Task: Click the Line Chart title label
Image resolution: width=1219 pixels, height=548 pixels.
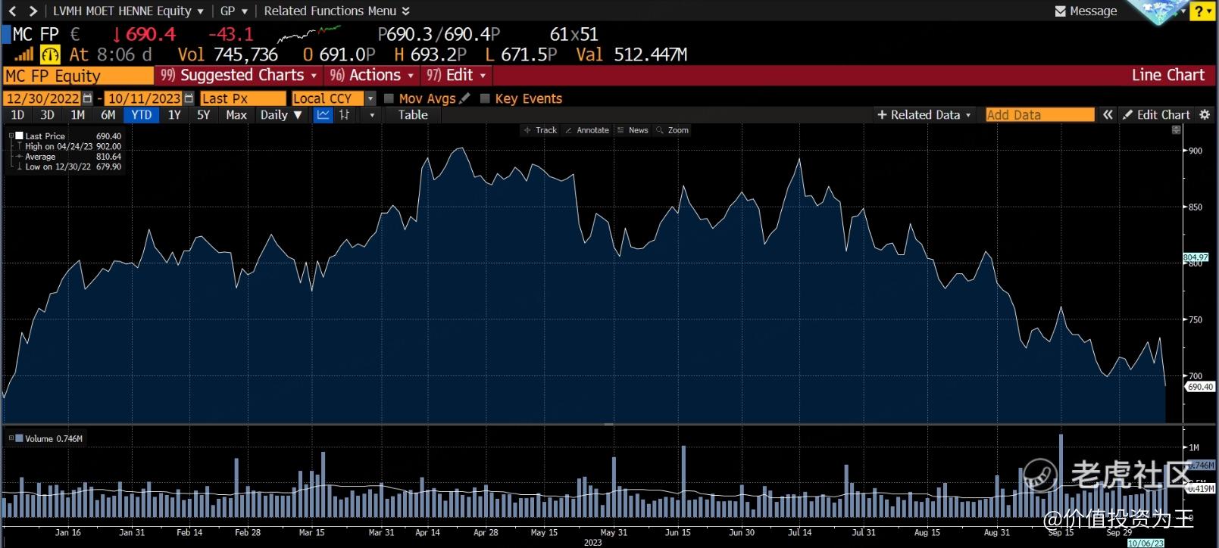Action: [1167, 75]
